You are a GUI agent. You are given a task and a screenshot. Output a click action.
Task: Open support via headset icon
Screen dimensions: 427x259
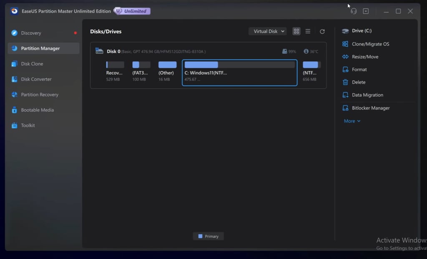coord(354,11)
